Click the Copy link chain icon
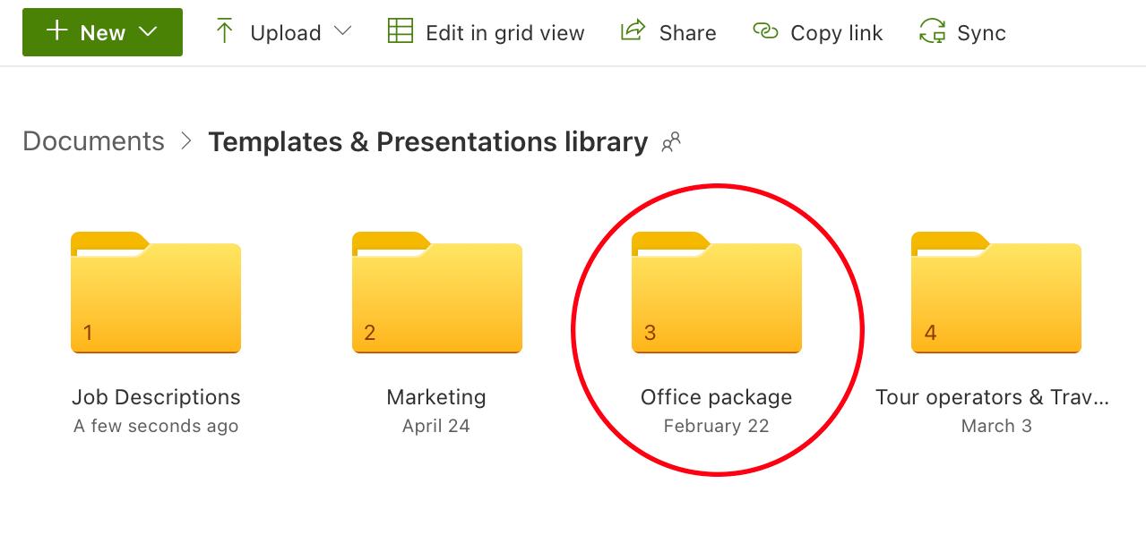Viewport: 1146px width, 543px height. pyautogui.click(x=764, y=31)
